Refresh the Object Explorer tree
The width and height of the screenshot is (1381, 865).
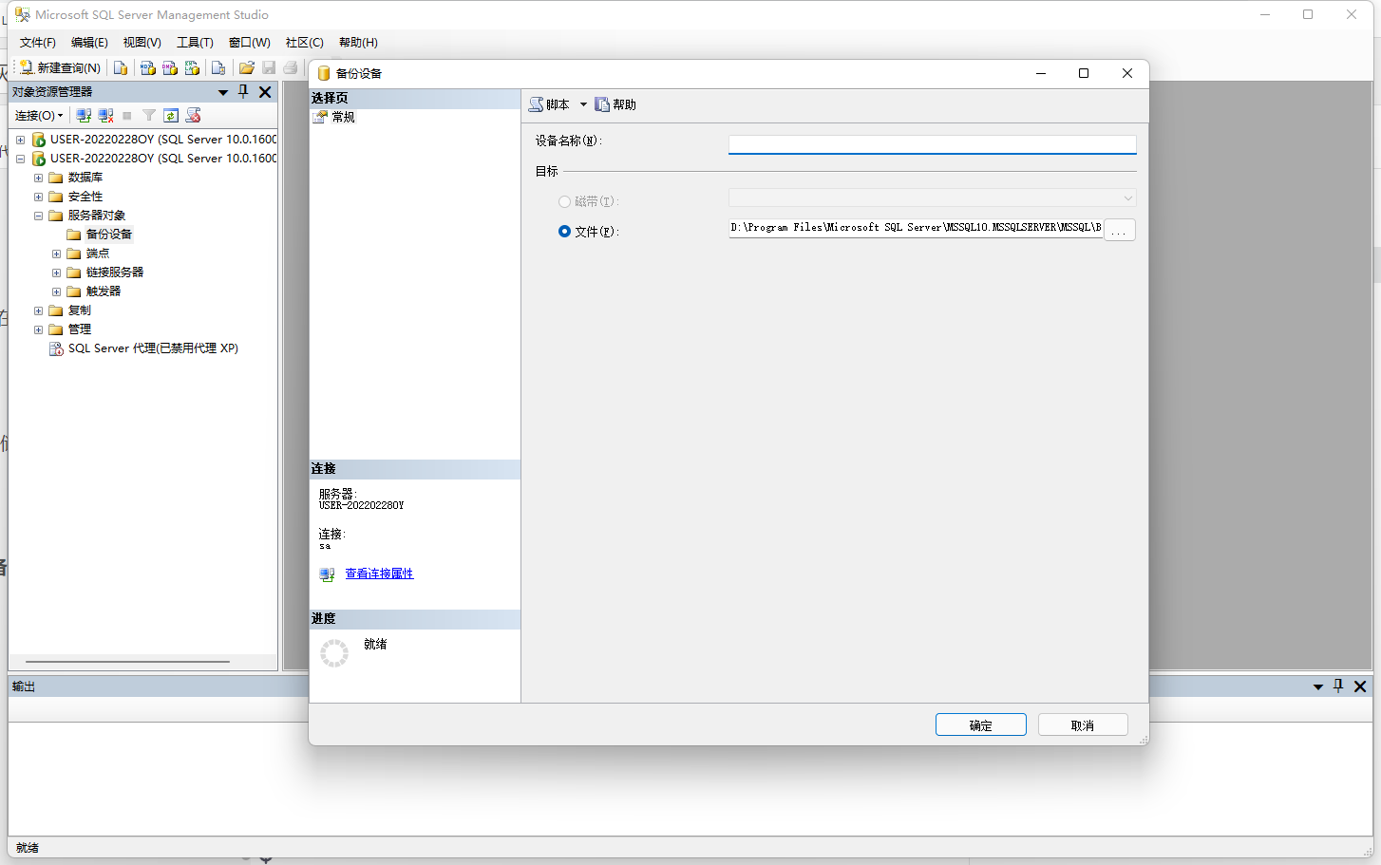[171, 115]
